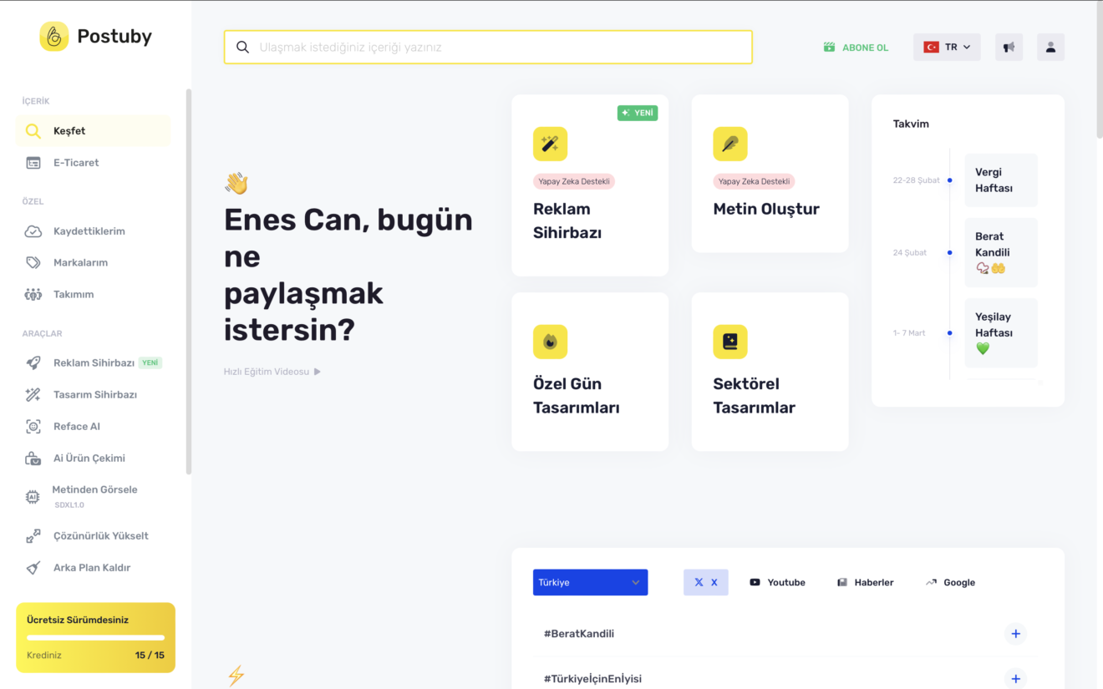The image size is (1103, 689).
Task: Click the cloud icon beside Kaydettiklerim
Action: coord(33,231)
